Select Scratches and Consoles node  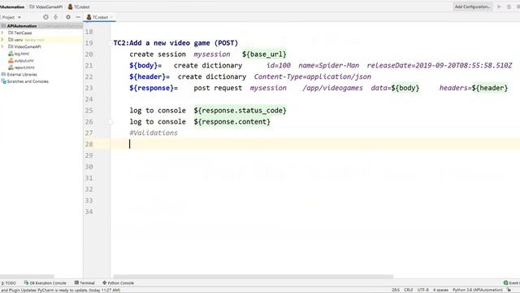[x=28, y=81]
